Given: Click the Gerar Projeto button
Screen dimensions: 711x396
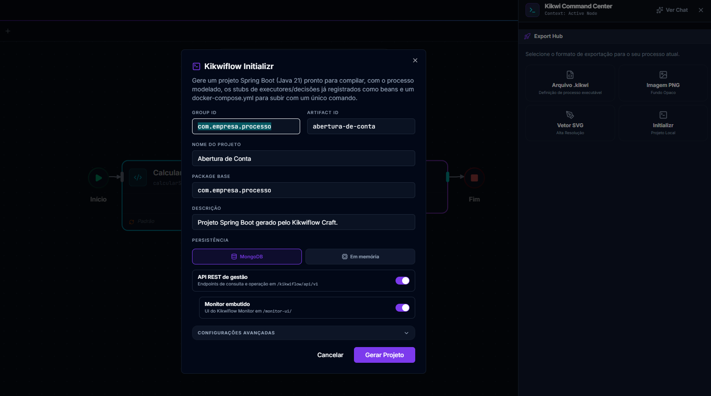Looking at the screenshot, I should [385, 355].
